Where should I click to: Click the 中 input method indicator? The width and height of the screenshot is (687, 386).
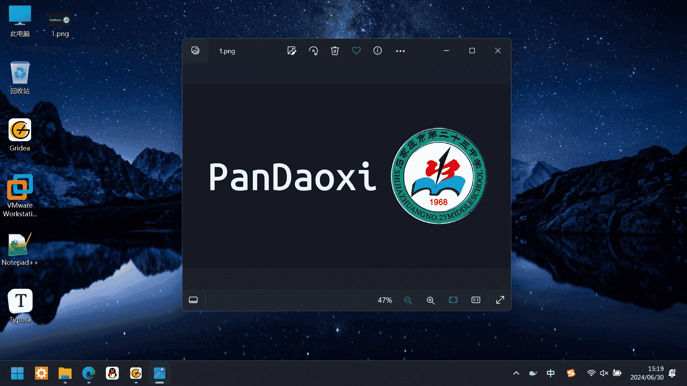tap(551, 373)
